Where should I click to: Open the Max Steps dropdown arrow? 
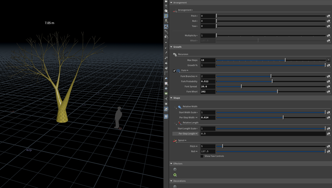tap(328, 60)
